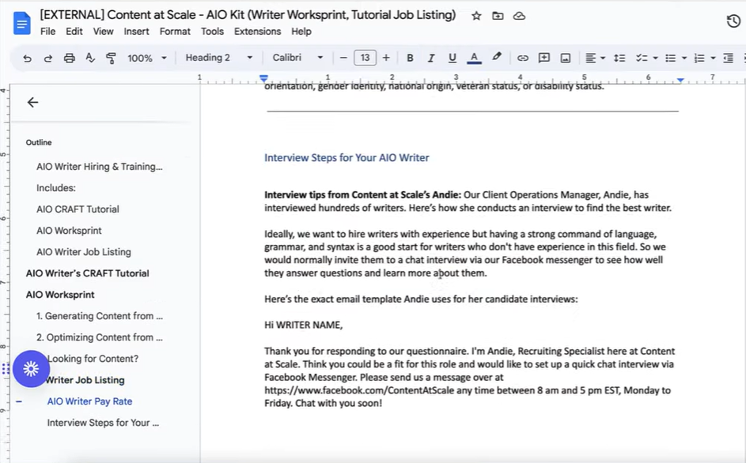The width and height of the screenshot is (746, 463).
Task: Open the Insert menu
Action: click(136, 32)
